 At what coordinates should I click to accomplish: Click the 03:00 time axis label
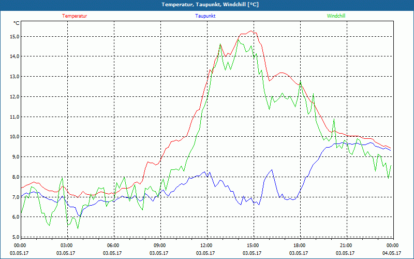pyautogui.click(x=66, y=246)
